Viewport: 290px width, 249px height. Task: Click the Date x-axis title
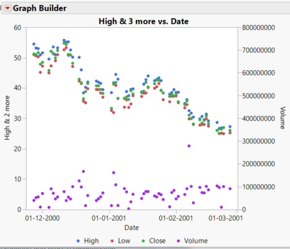(131, 227)
